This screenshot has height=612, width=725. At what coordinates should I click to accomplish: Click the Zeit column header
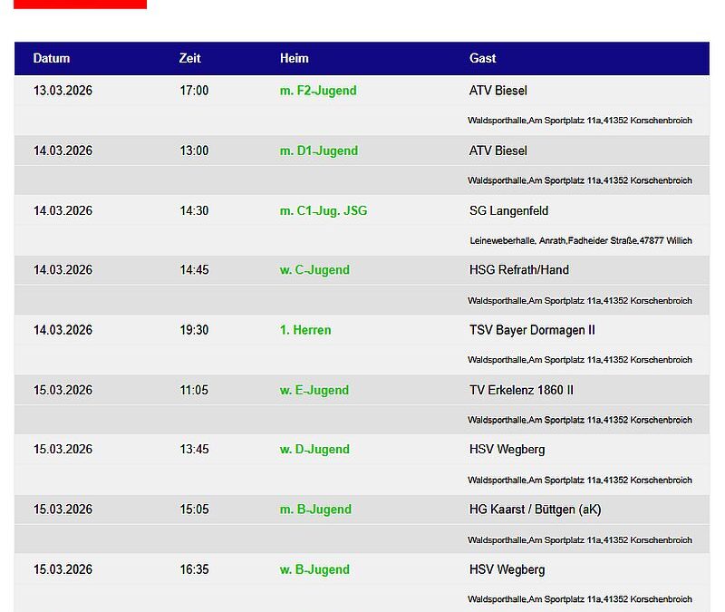189,58
